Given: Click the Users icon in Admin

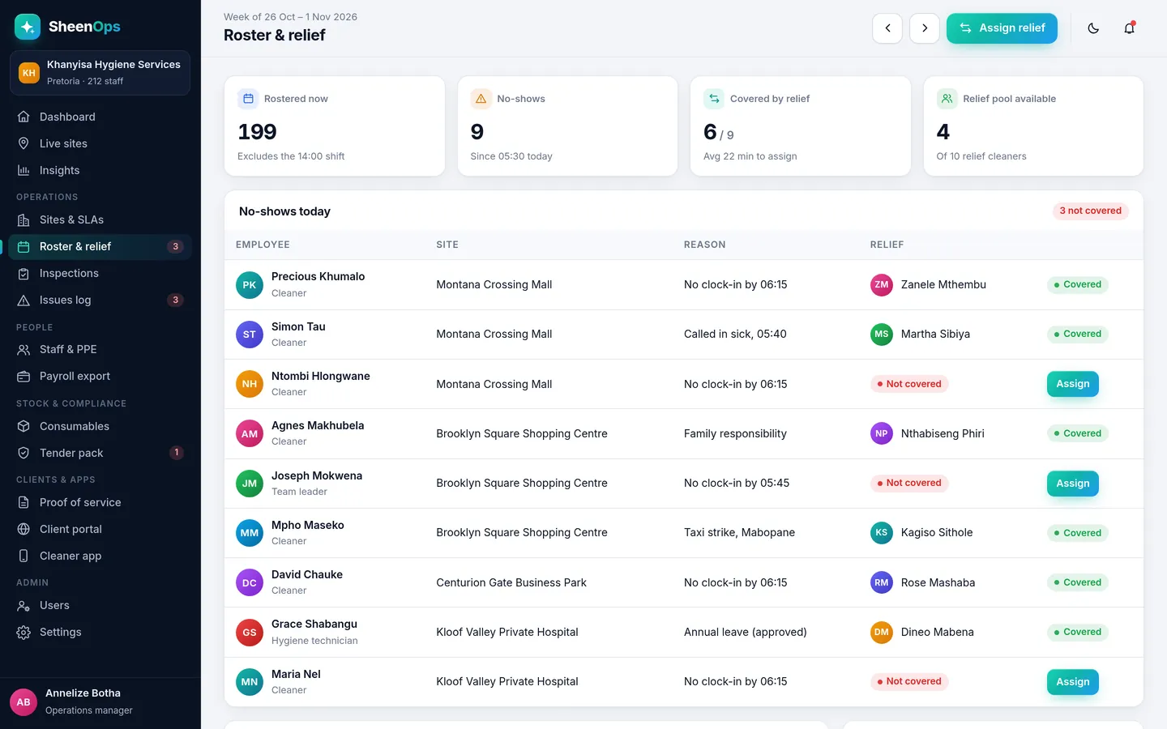Looking at the screenshot, I should point(24,606).
